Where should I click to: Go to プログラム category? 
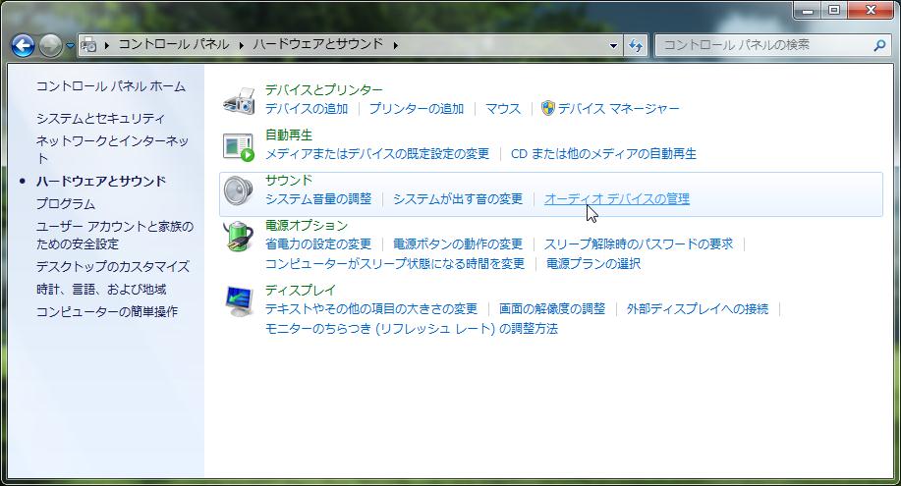(x=66, y=204)
